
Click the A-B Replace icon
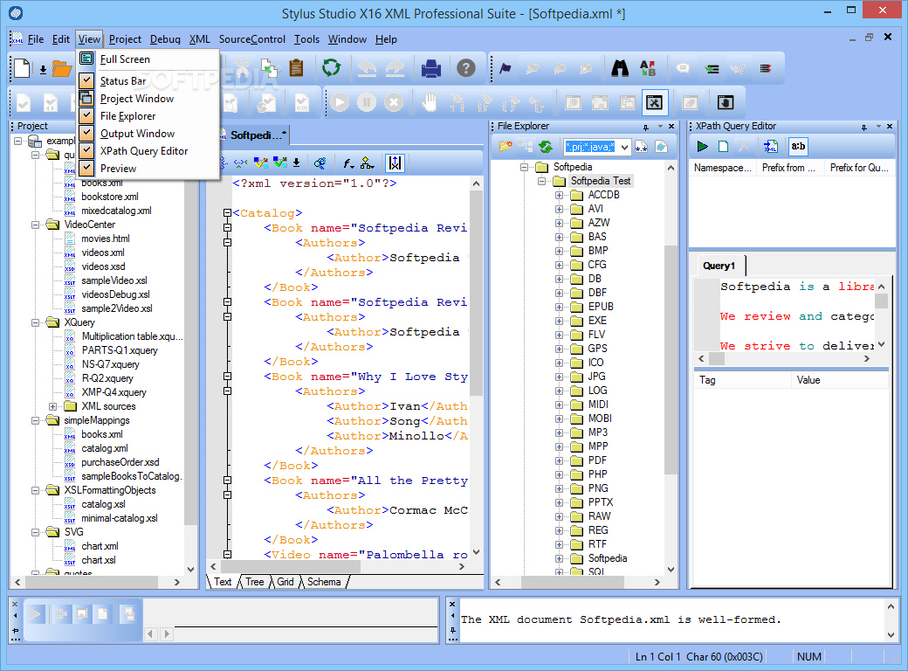coord(648,68)
